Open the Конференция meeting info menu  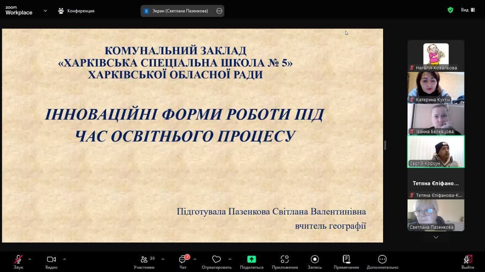tap(76, 11)
